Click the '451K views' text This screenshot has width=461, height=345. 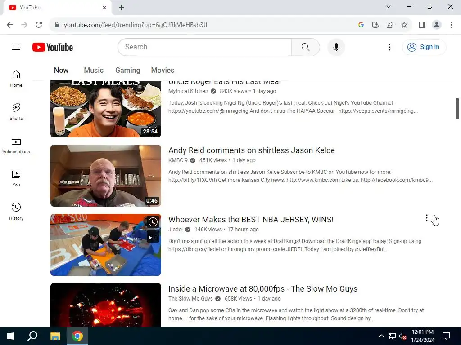pyautogui.click(x=213, y=160)
